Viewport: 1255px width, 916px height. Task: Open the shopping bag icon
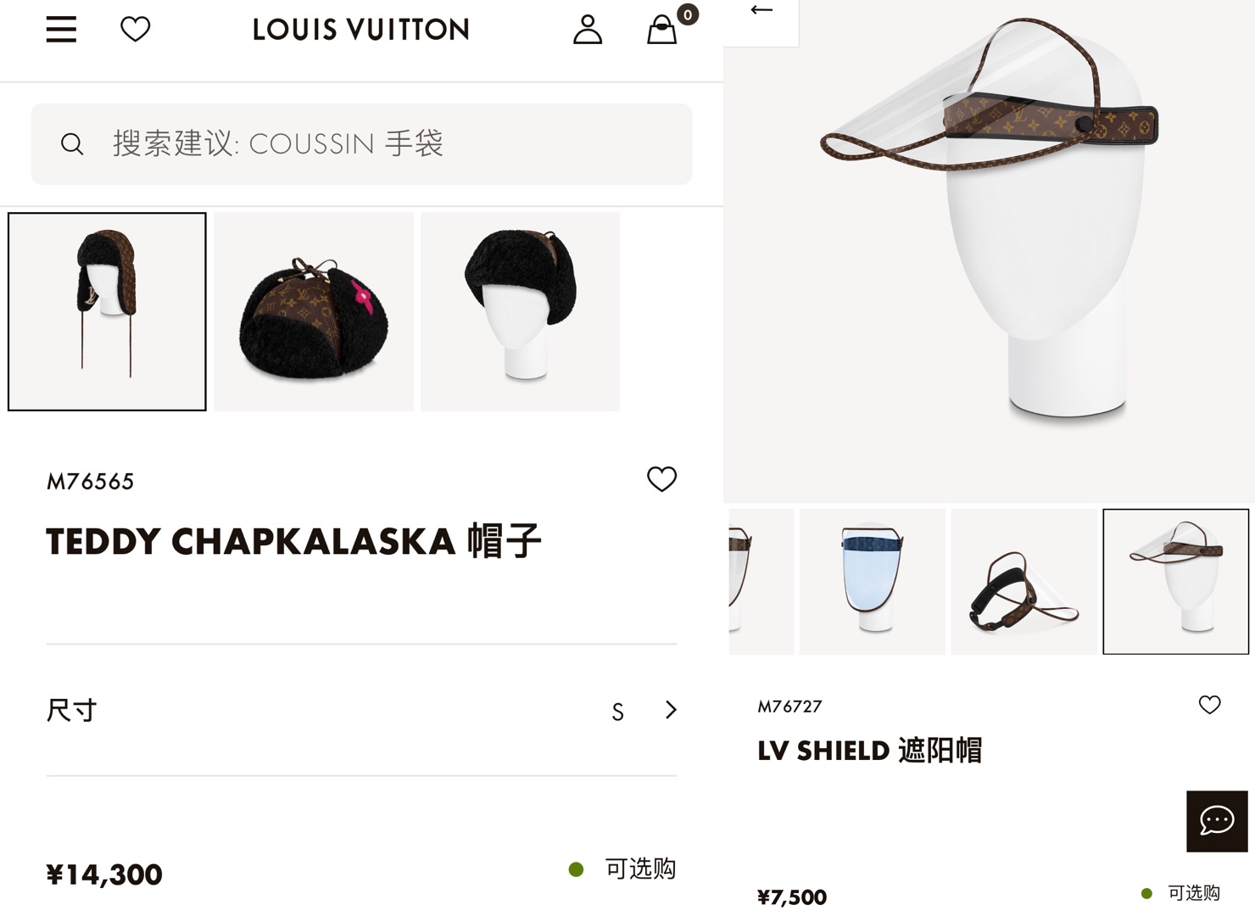(x=662, y=30)
